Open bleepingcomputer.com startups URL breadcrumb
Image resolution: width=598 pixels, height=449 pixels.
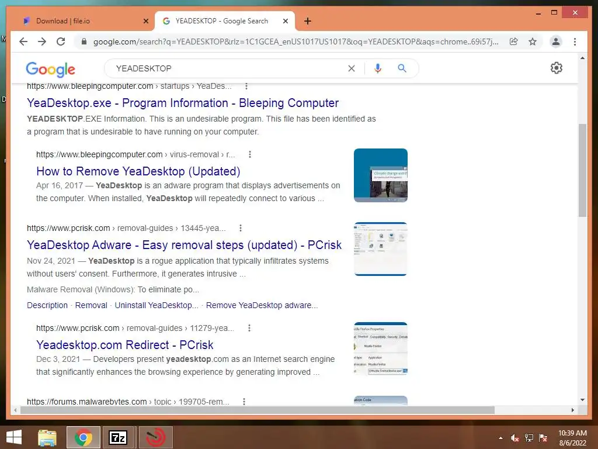tap(129, 87)
